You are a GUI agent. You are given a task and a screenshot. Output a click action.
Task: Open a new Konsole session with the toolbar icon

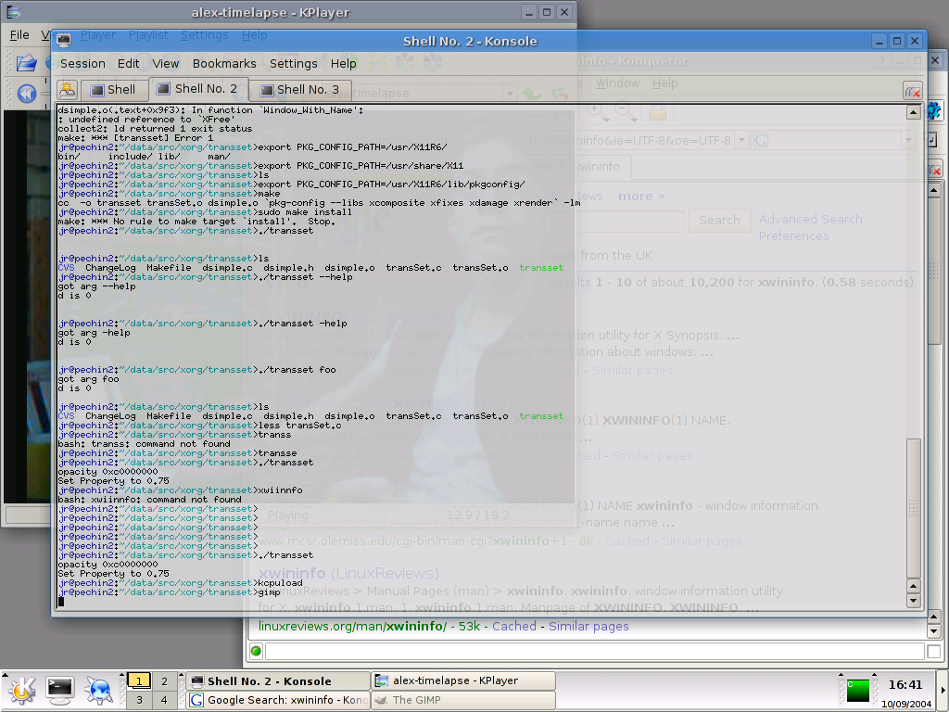click(x=68, y=90)
